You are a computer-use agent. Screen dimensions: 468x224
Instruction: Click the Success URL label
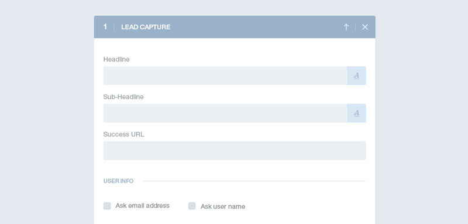tap(124, 135)
